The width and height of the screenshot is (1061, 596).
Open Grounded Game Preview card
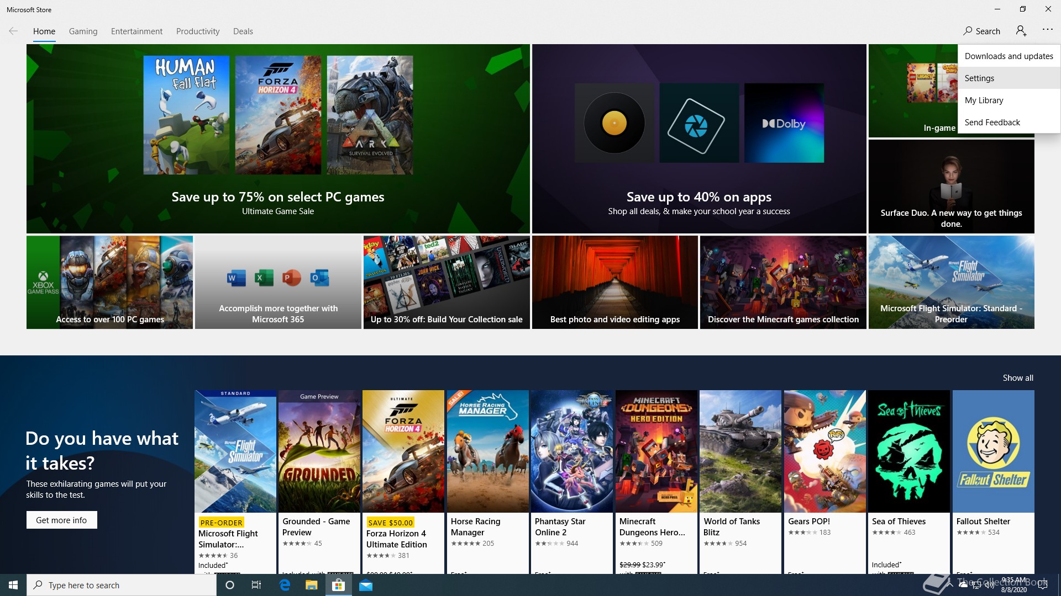pos(319,482)
